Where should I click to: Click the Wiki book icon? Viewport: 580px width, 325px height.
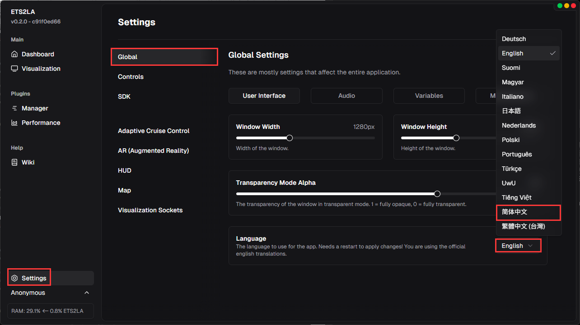pos(14,162)
